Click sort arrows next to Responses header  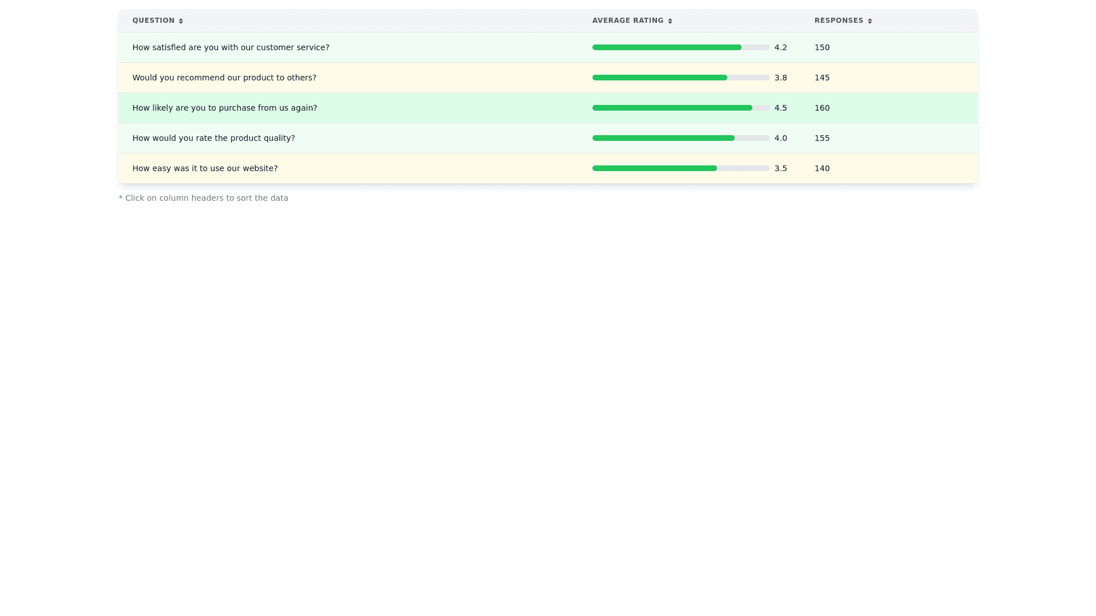[x=870, y=21]
